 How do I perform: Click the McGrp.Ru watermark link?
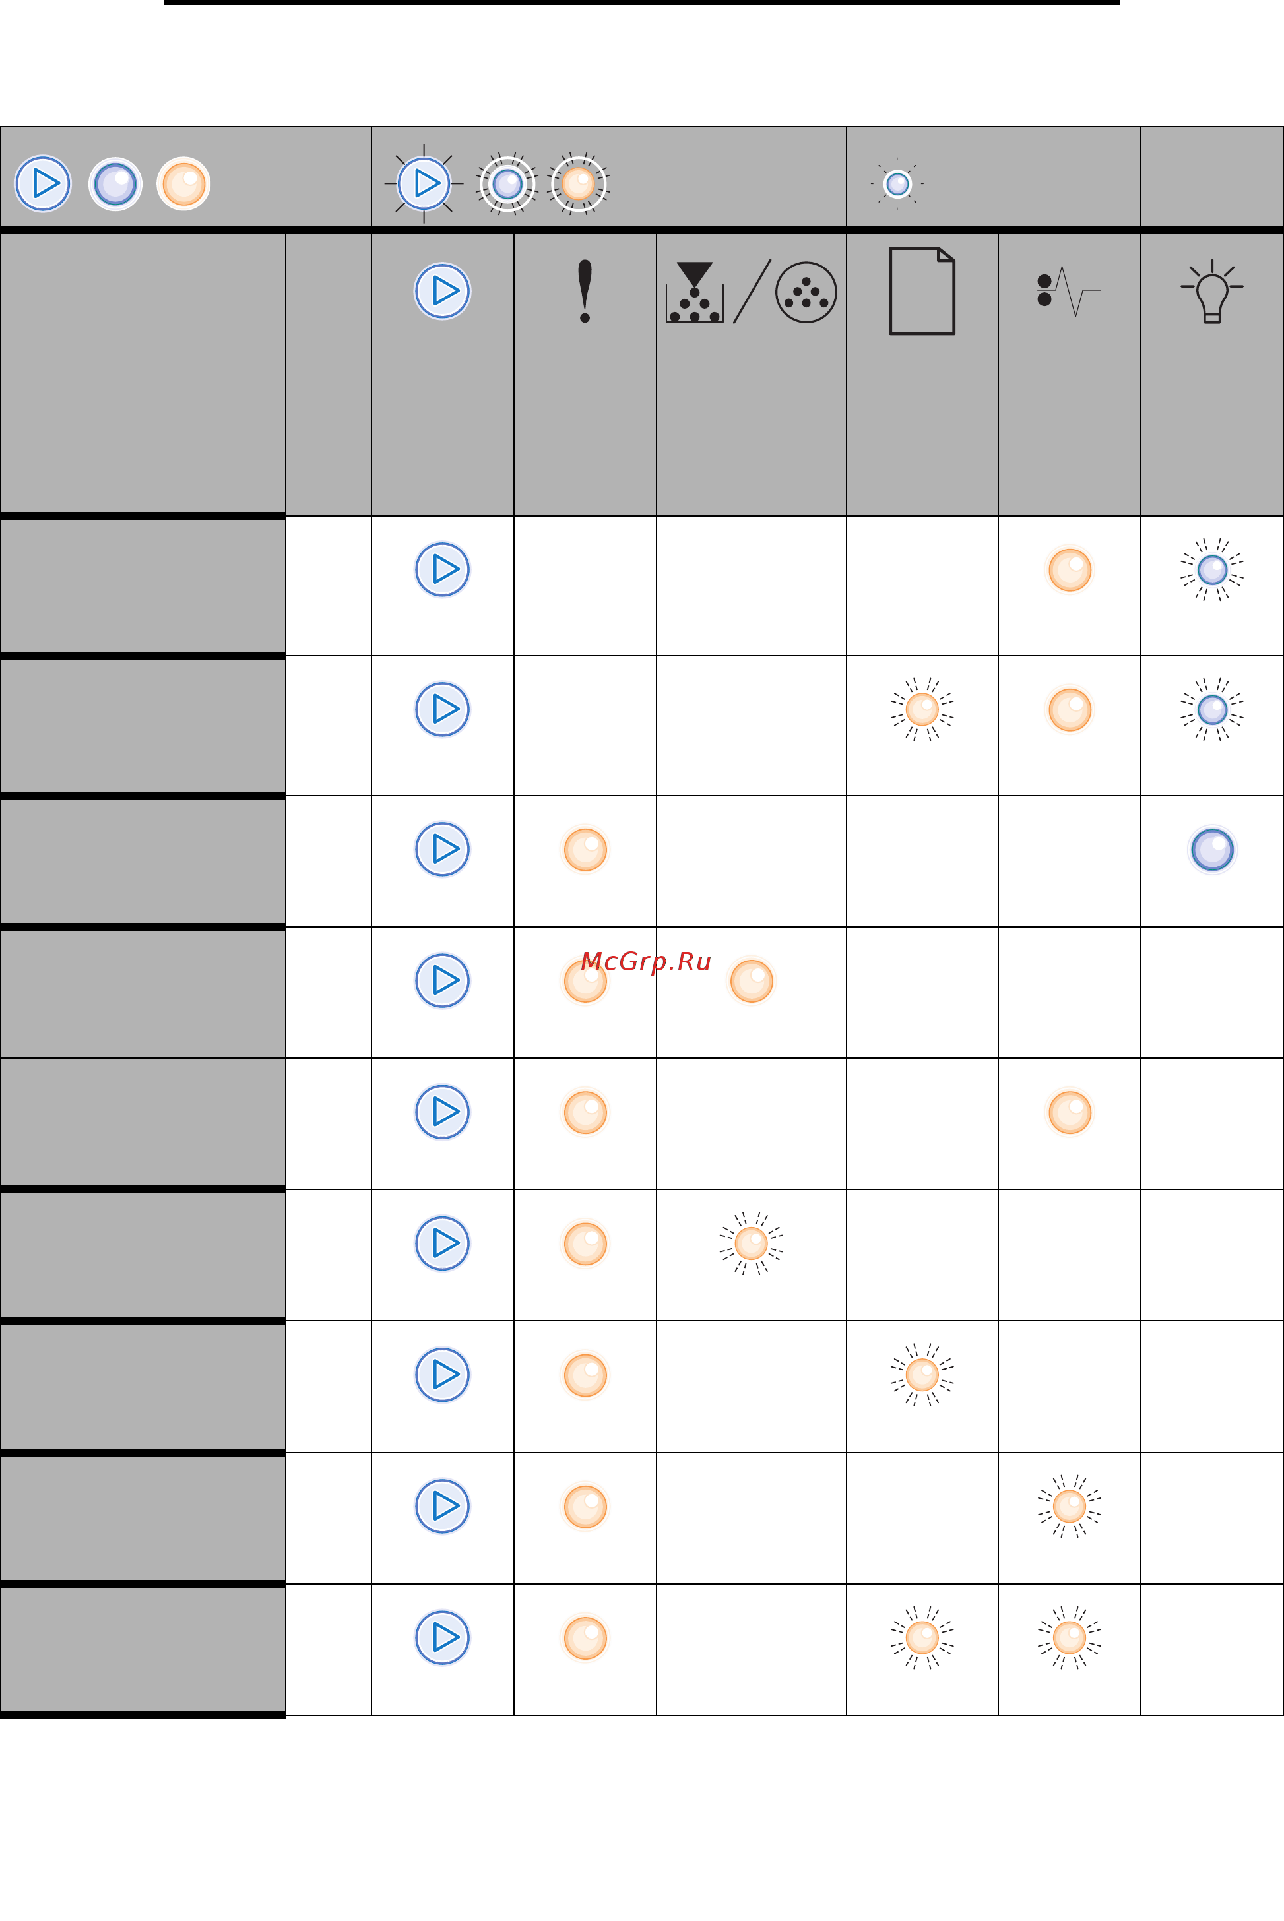(645, 961)
